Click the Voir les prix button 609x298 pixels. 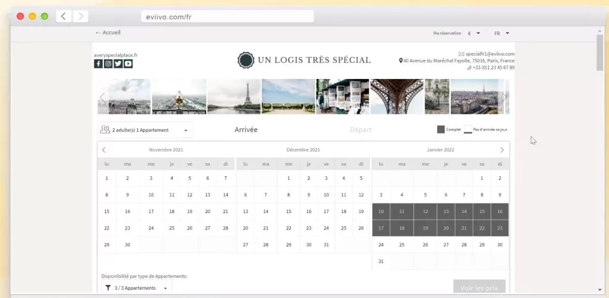point(479,288)
